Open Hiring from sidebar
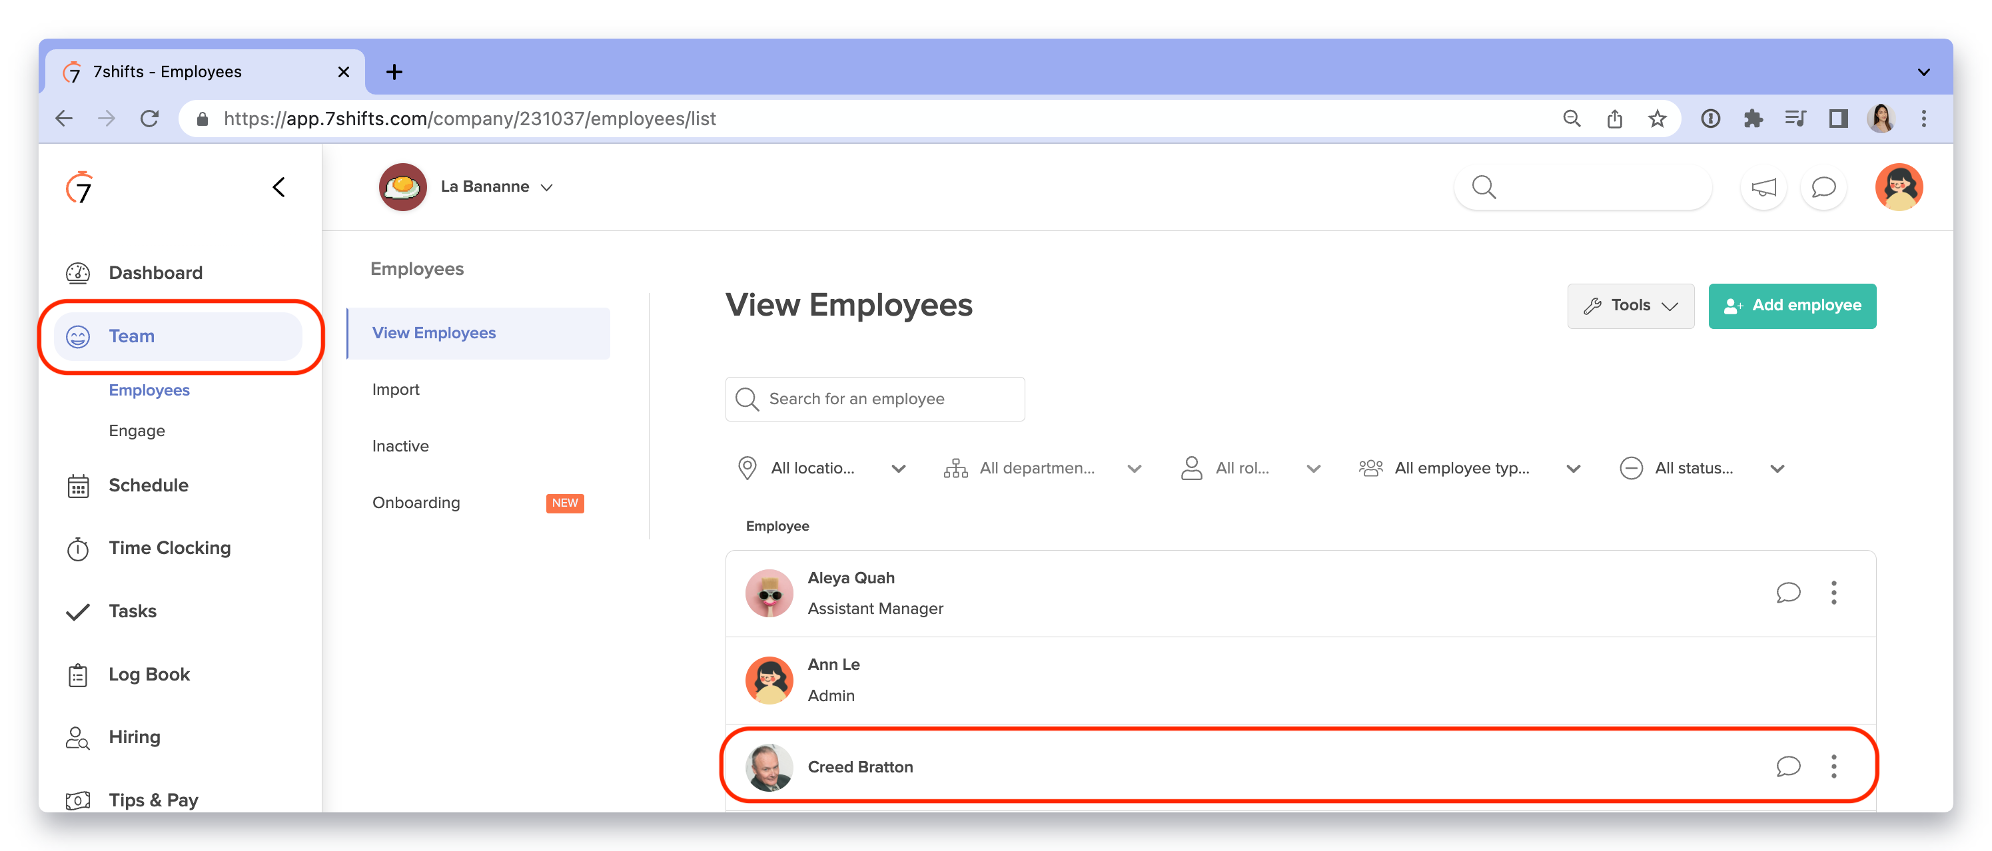The height and width of the screenshot is (851, 1992). point(135,737)
